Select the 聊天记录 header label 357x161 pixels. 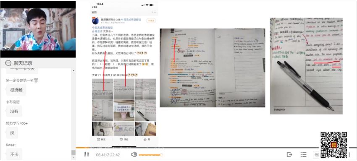click(x=23, y=63)
